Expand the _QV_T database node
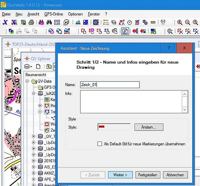Screen dimensions: 200x186 [x=33, y=136]
